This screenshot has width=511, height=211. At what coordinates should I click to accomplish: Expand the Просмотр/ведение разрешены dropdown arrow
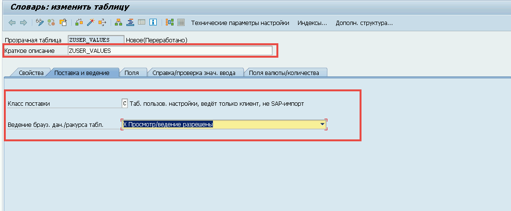(322, 124)
